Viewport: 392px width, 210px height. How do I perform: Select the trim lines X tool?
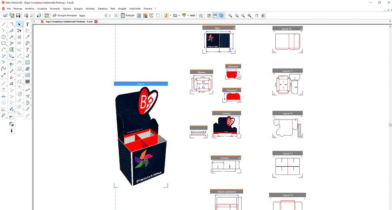12,37
